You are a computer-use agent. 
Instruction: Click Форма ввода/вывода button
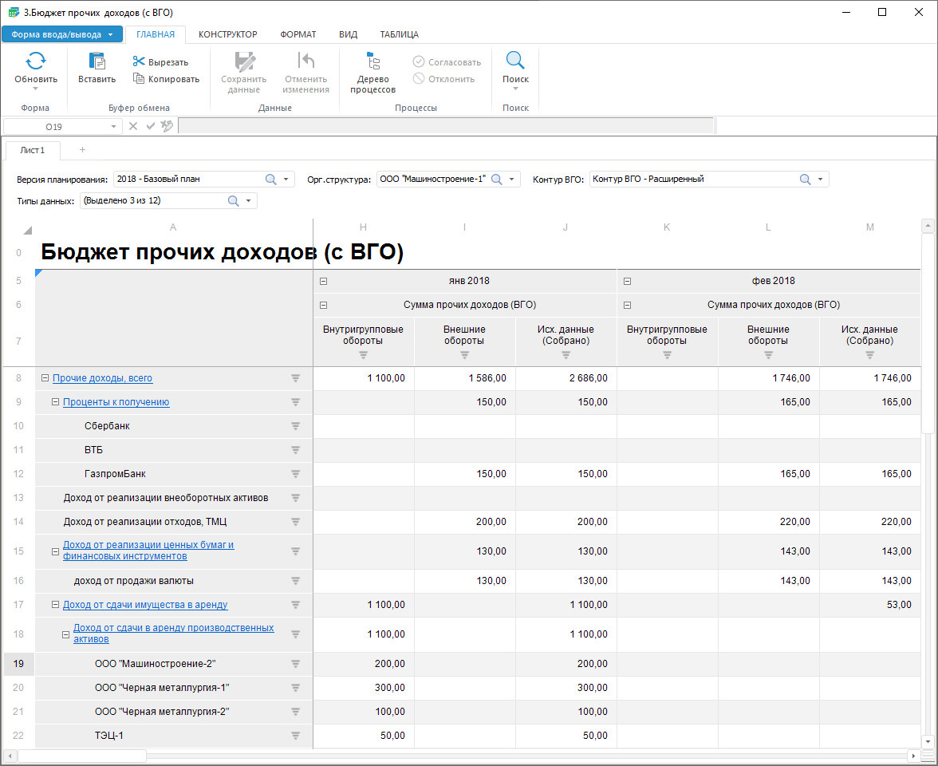[61, 34]
